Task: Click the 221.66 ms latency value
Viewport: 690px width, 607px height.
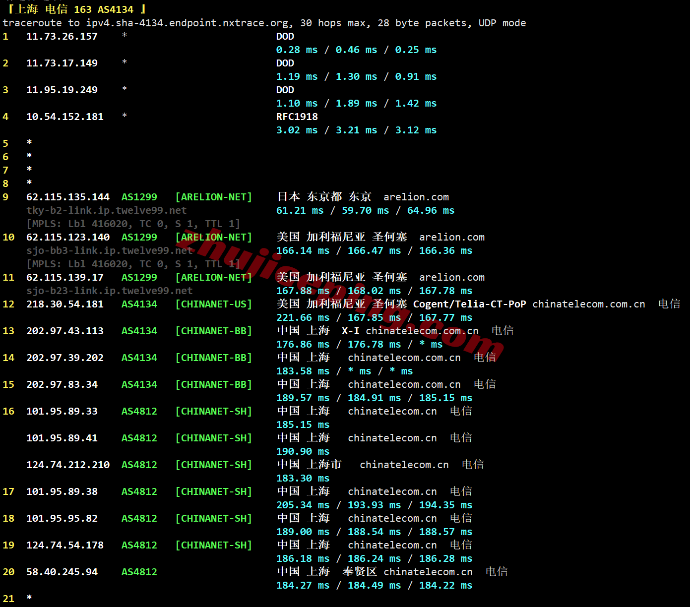Action: point(303,317)
